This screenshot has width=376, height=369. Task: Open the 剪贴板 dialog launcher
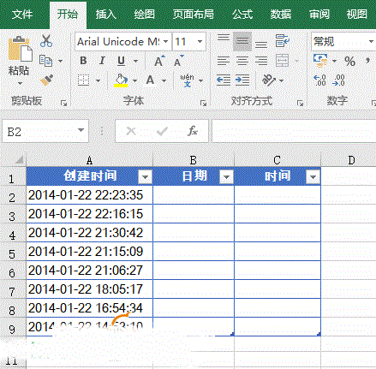[63, 103]
